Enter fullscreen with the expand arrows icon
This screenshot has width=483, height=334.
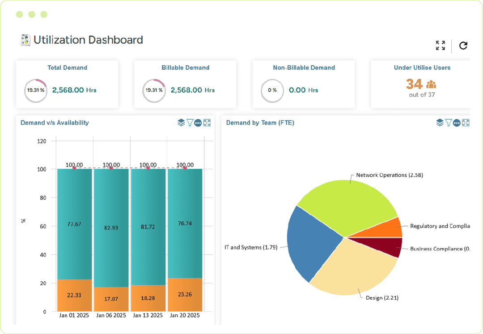pyautogui.click(x=440, y=45)
